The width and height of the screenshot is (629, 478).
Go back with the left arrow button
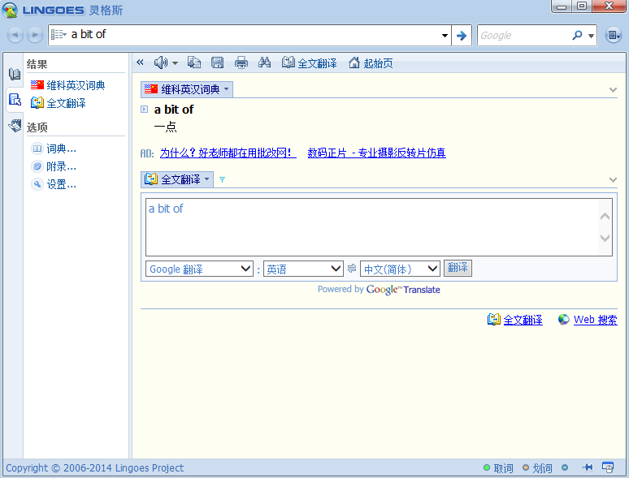(x=15, y=35)
